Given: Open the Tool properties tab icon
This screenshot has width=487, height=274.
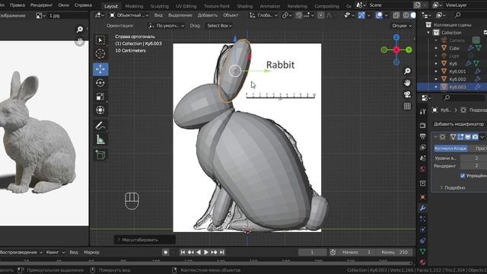Looking at the screenshot, I should click(423, 112).
